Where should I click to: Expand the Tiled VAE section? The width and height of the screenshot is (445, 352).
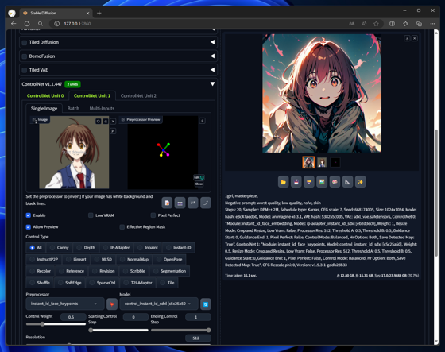[212, 70]
